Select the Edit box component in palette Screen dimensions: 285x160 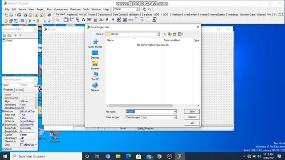point(89,20)
